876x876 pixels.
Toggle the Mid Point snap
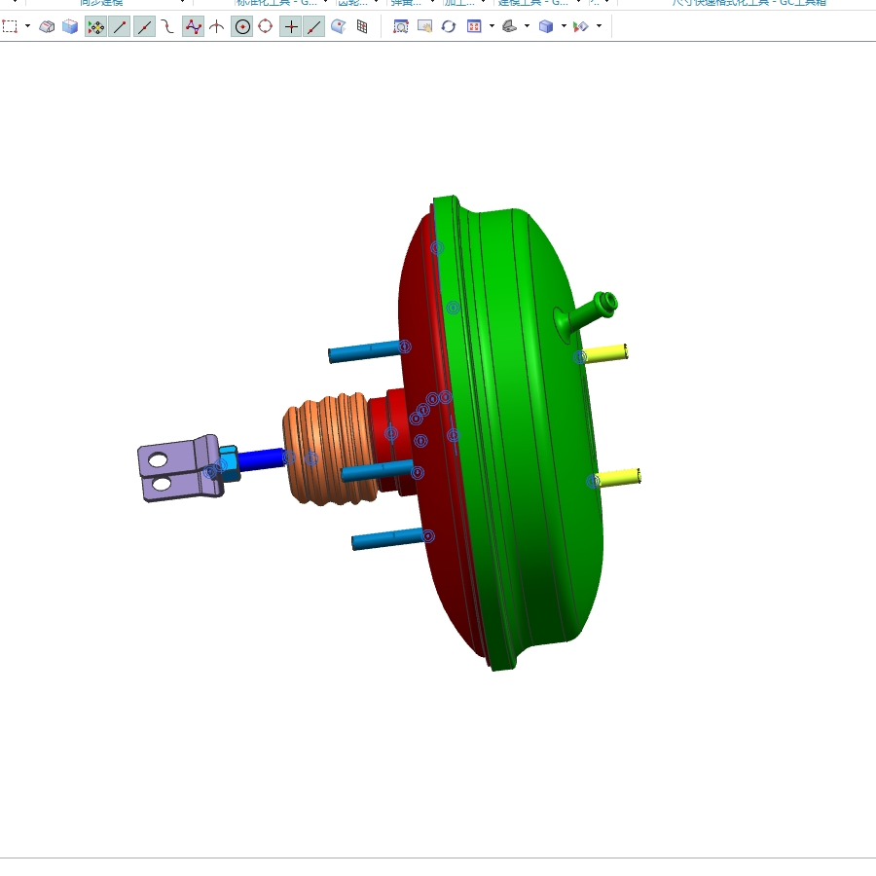point(144,27)
